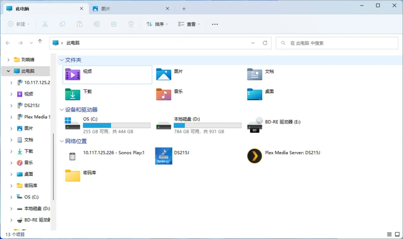Select 文档 in the navigation pane
Image resolution: width=403 pixels, height=239 pixels.
click(x=28, y=140)
